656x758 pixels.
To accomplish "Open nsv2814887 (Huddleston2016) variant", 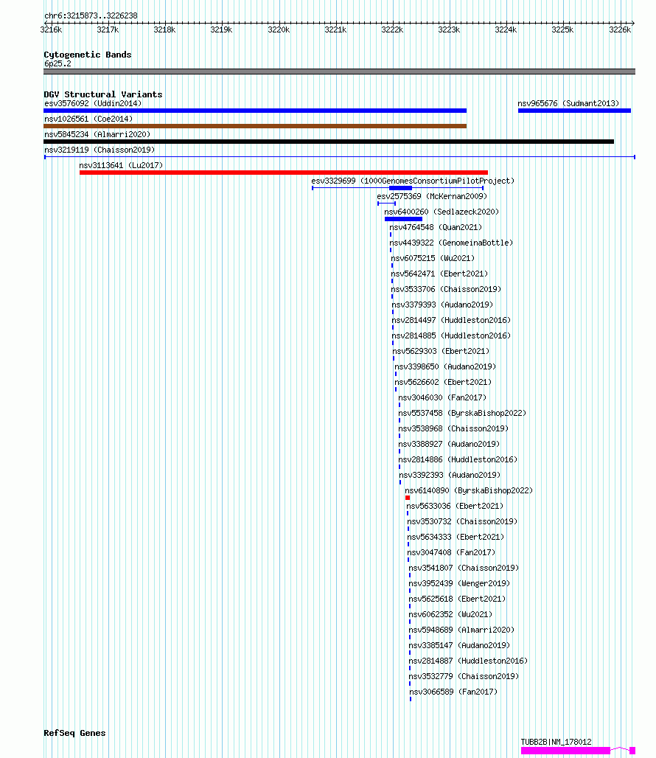I will (468, 661).
